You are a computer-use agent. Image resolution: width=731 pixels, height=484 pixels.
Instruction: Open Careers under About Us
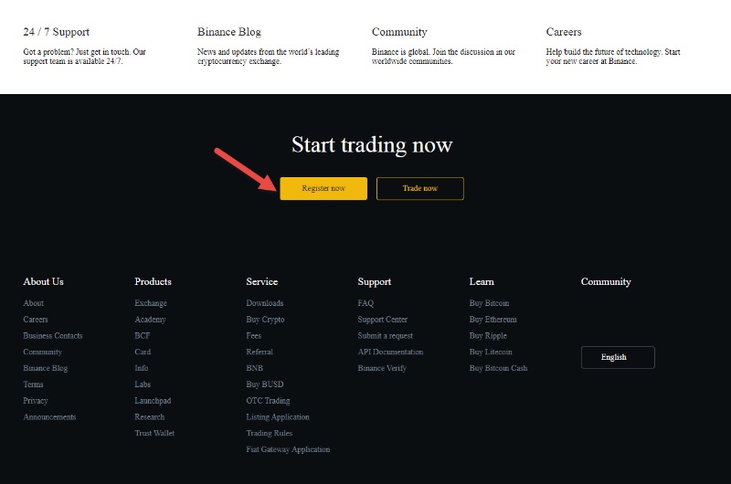click(x=36, y=320)
